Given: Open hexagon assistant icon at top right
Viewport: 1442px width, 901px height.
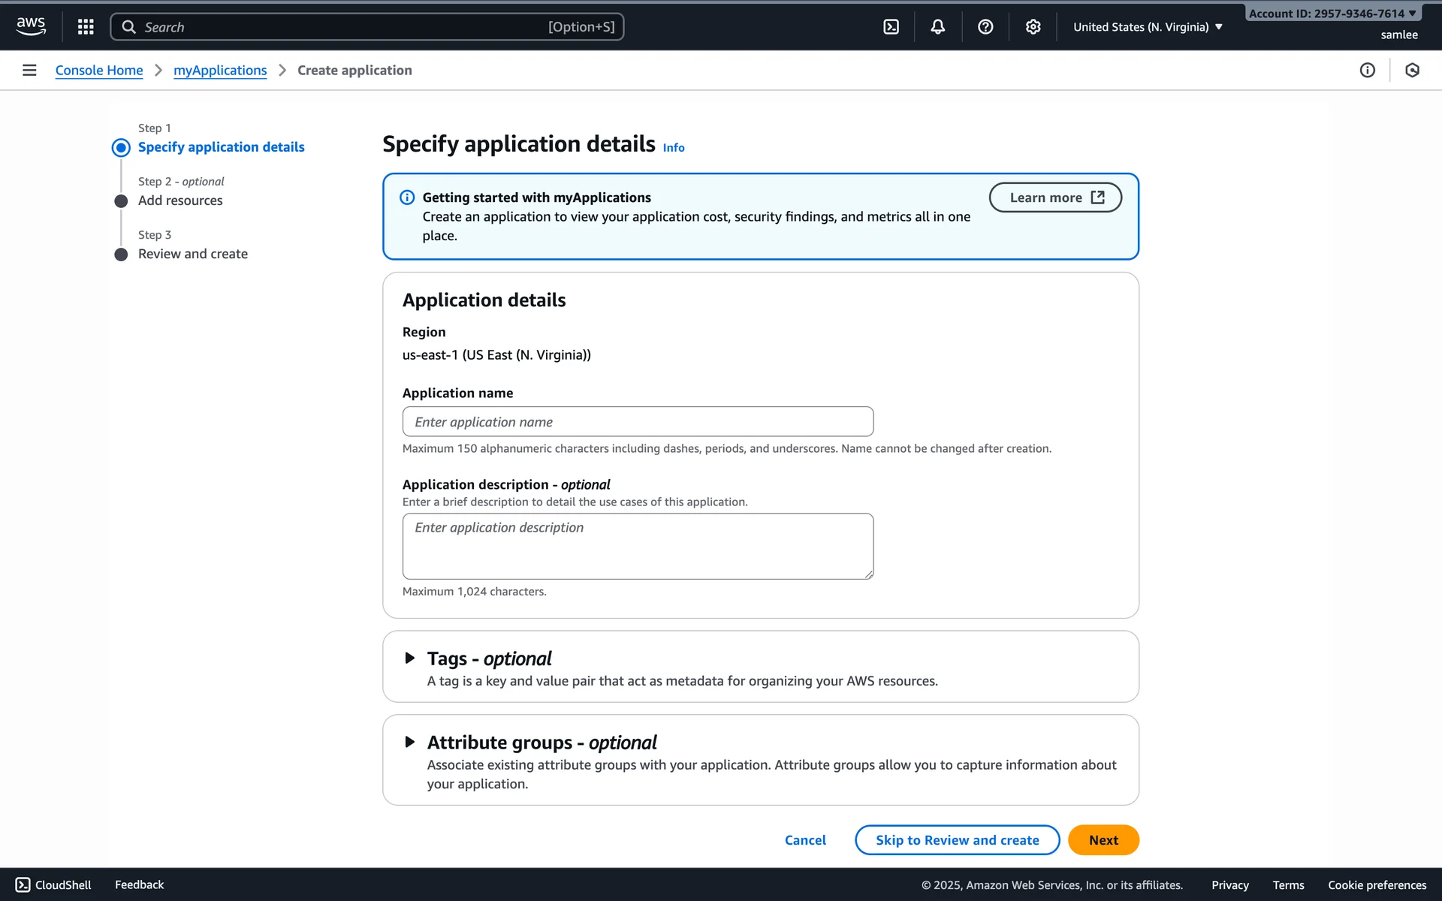Looking at the screenshot, I should 1412,70.
